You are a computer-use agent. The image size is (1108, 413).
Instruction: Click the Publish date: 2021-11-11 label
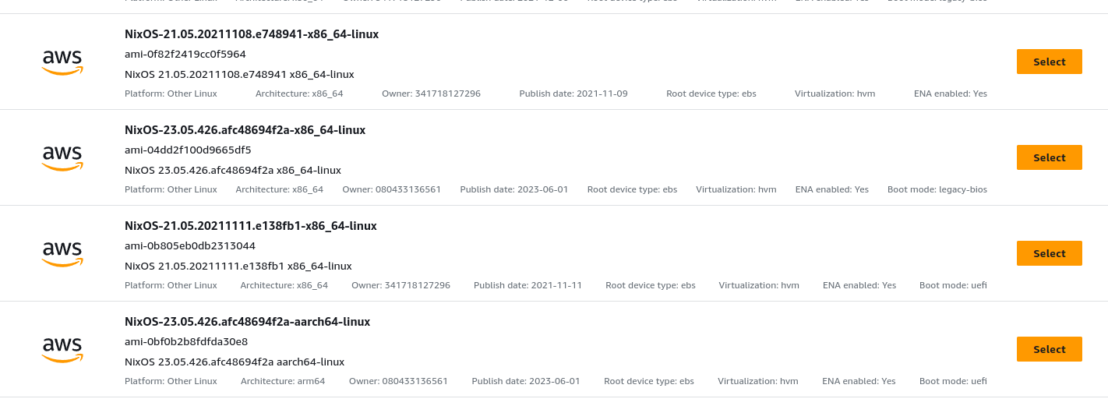(528, 285)
